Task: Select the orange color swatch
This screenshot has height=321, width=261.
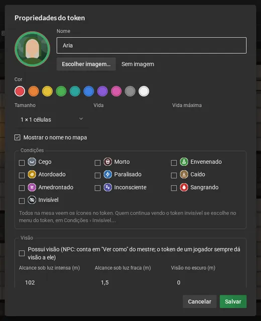Action: 34,91
